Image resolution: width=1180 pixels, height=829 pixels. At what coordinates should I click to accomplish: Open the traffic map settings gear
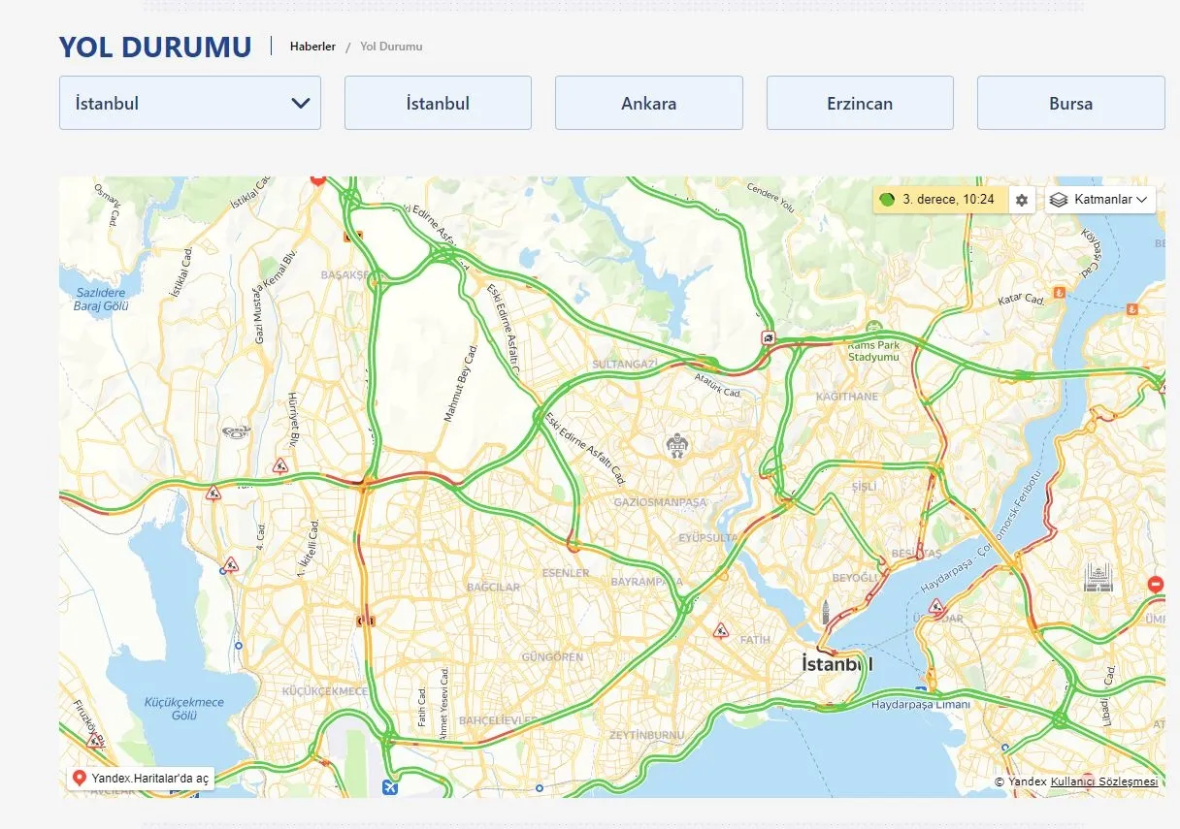click(x=1021, y=200)
